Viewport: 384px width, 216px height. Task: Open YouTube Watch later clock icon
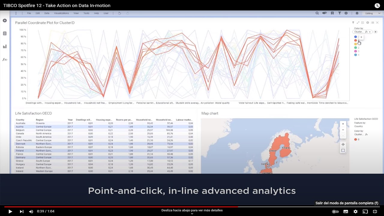377,5
